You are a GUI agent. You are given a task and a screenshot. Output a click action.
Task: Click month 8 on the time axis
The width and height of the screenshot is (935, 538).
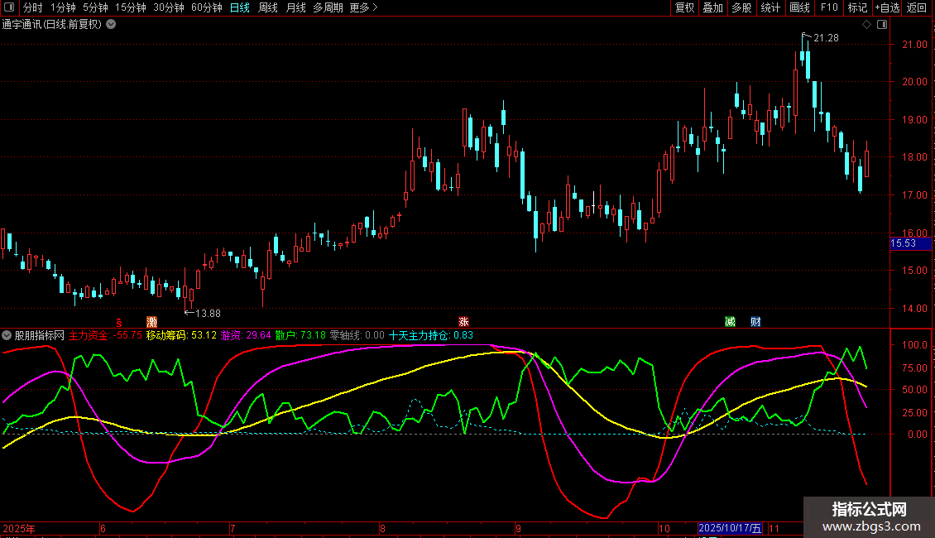point(382,529)
